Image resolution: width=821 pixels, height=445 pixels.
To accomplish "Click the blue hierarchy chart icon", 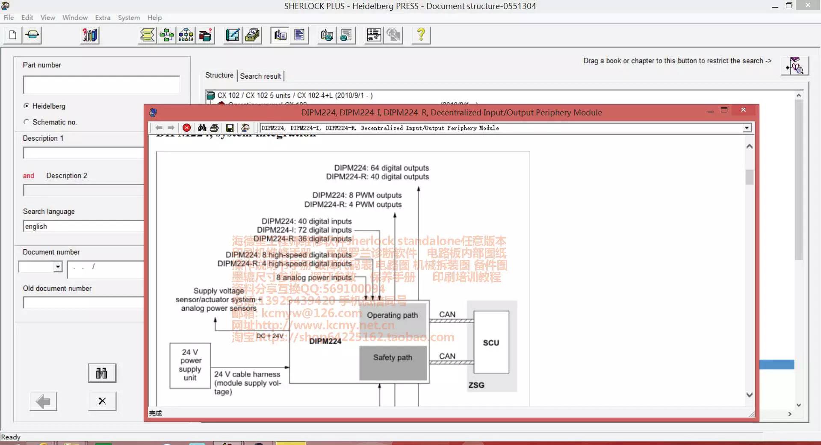I will (186, 35).
